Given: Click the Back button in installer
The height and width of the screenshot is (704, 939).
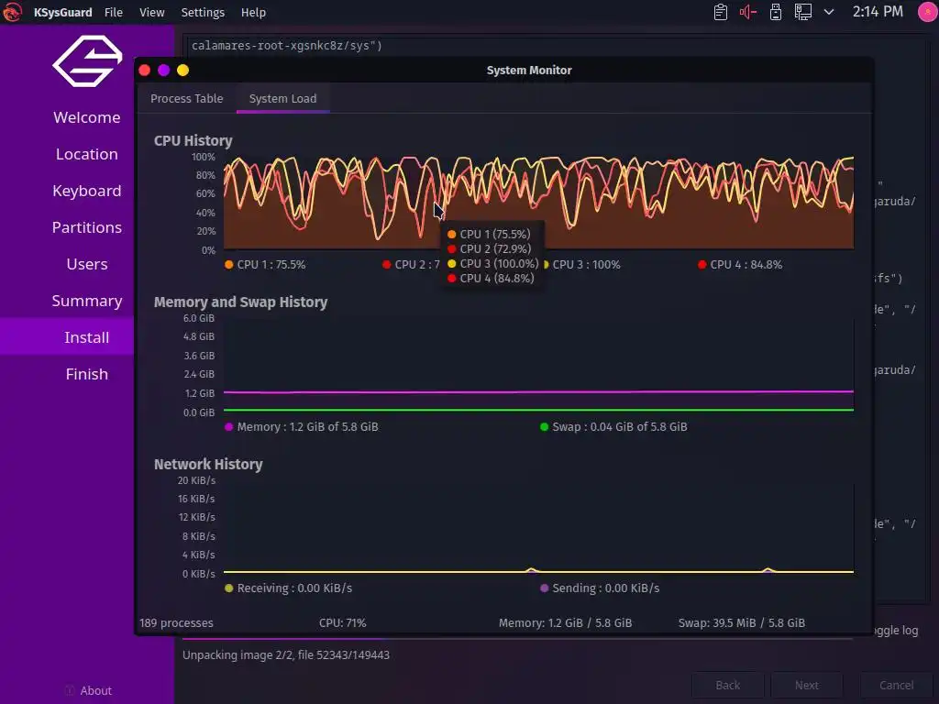Looking at the screenshot, I should tap(727, 686).
